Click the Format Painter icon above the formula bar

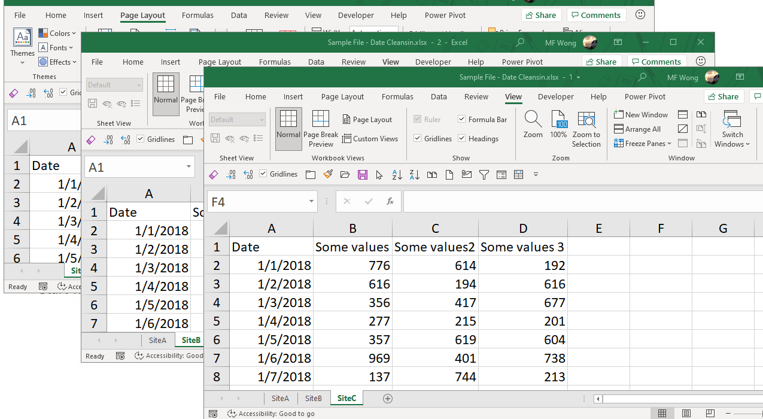point(328,174)
